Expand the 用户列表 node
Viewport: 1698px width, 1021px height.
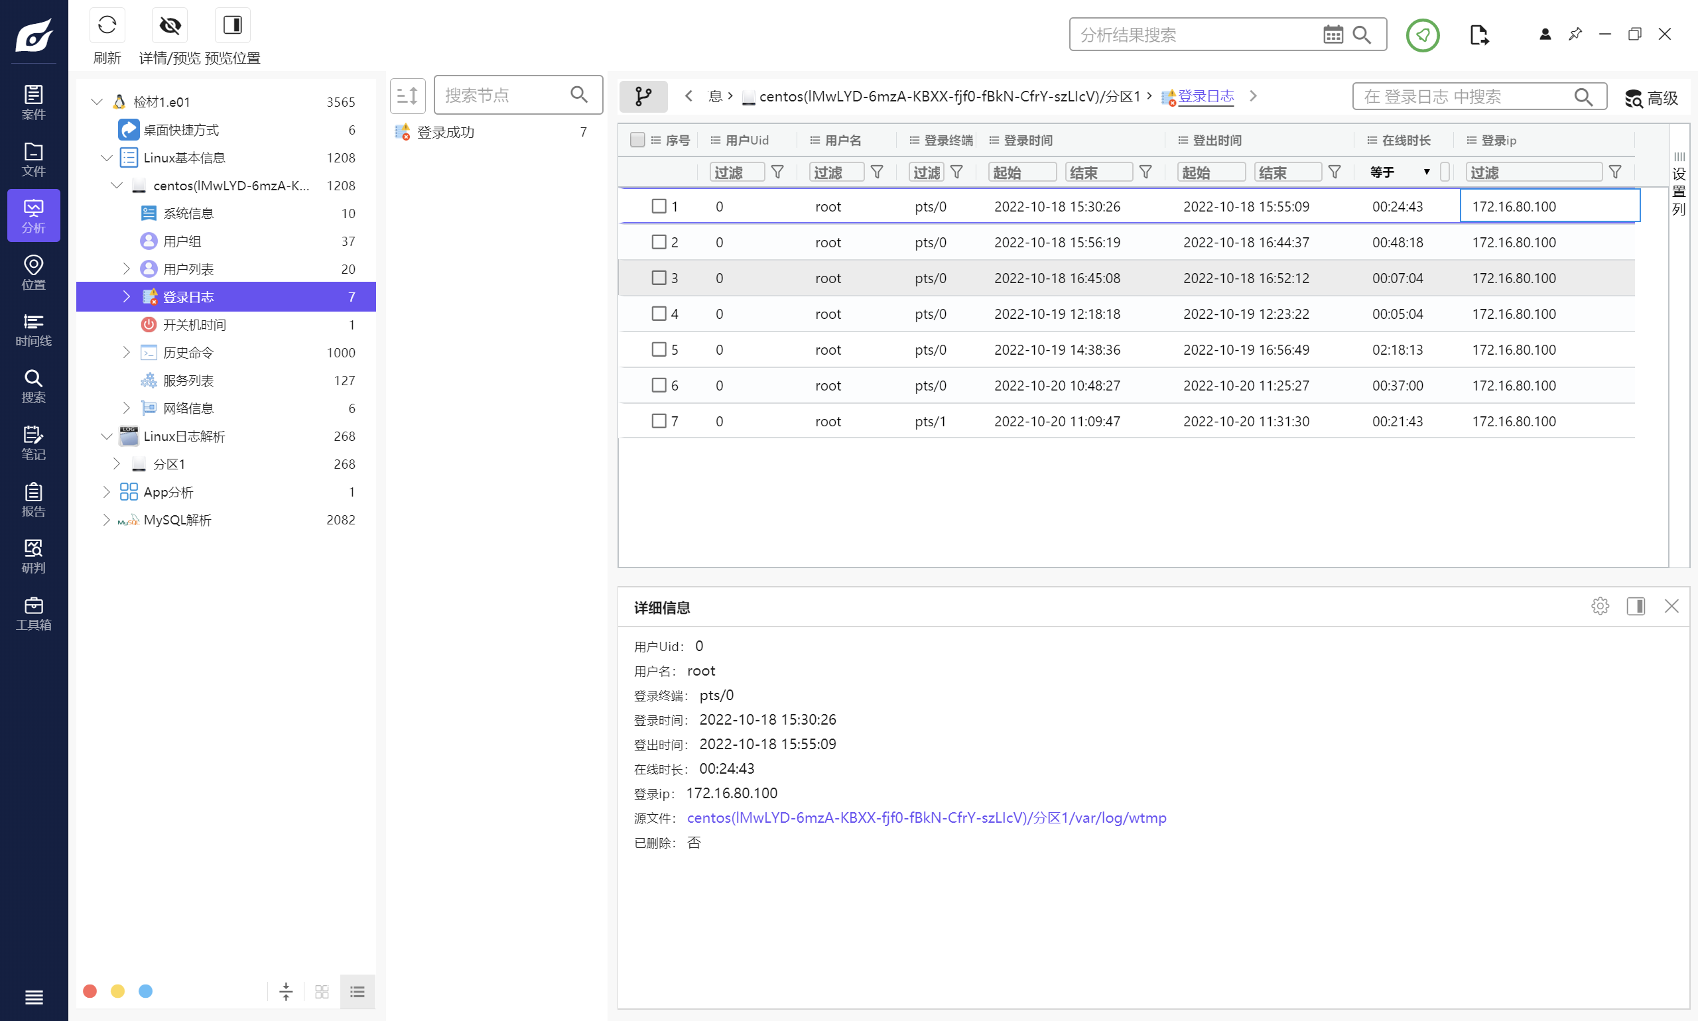(127, 269)
